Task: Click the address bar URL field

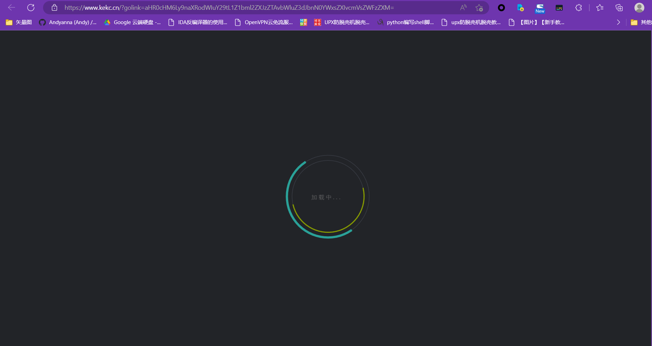Action: point(245,8)
